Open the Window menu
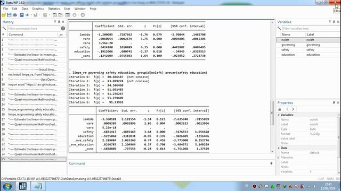The width and height of the screenshot is (341, 191). tap(80, 8)
